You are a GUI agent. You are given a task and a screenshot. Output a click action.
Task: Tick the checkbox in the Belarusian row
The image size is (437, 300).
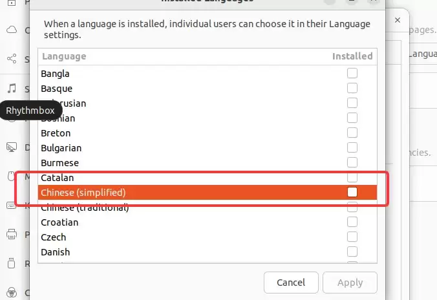click(352, 103)
